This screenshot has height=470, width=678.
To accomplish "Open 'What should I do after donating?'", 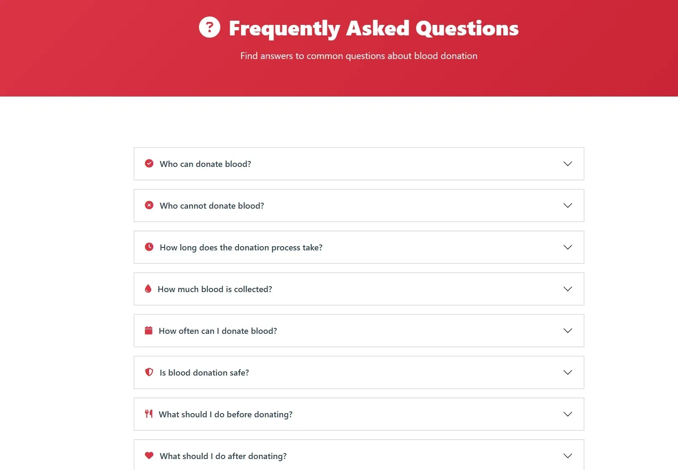I will (x=568, y=456).
